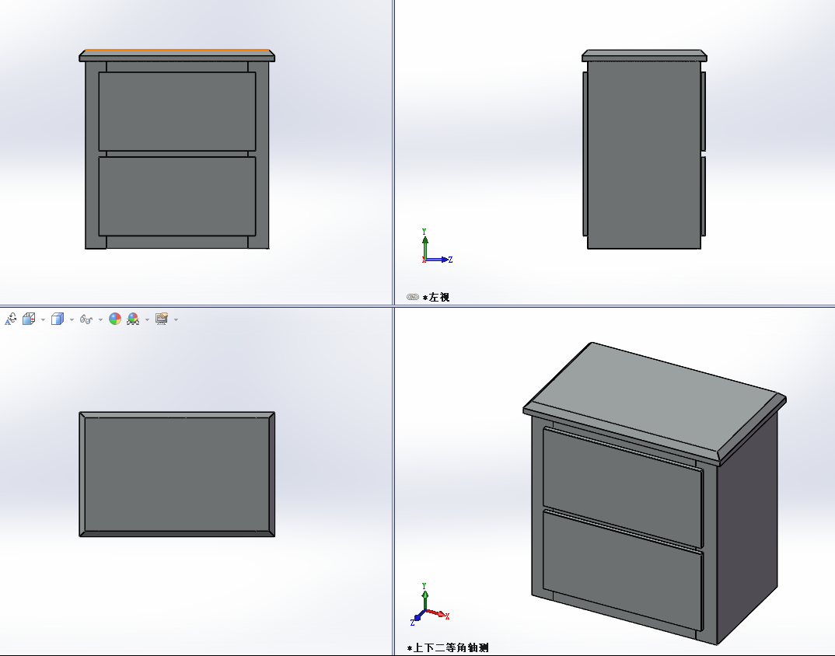Viewport: 835px width, 656px height.
Task: Open the Display Style dropdown arrow
Action: pyautogui.click(x=72, y=320)
